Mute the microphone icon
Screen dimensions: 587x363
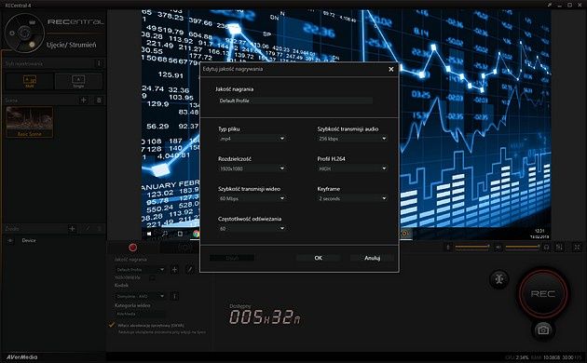point(448,247)
